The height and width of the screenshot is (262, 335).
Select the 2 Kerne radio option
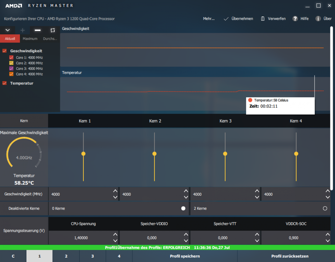click(x=325, y=208)
